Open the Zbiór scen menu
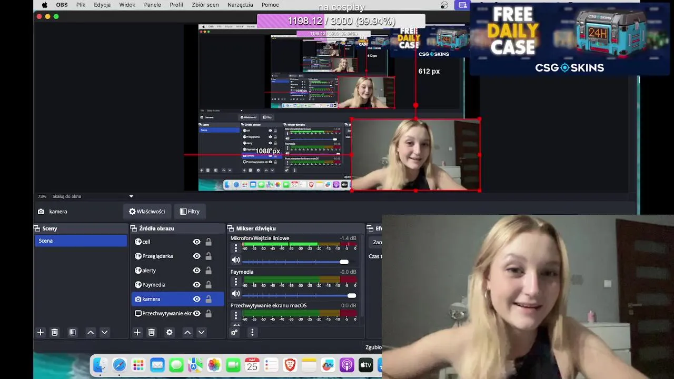The image size is (674, 379). click(205, 5)
